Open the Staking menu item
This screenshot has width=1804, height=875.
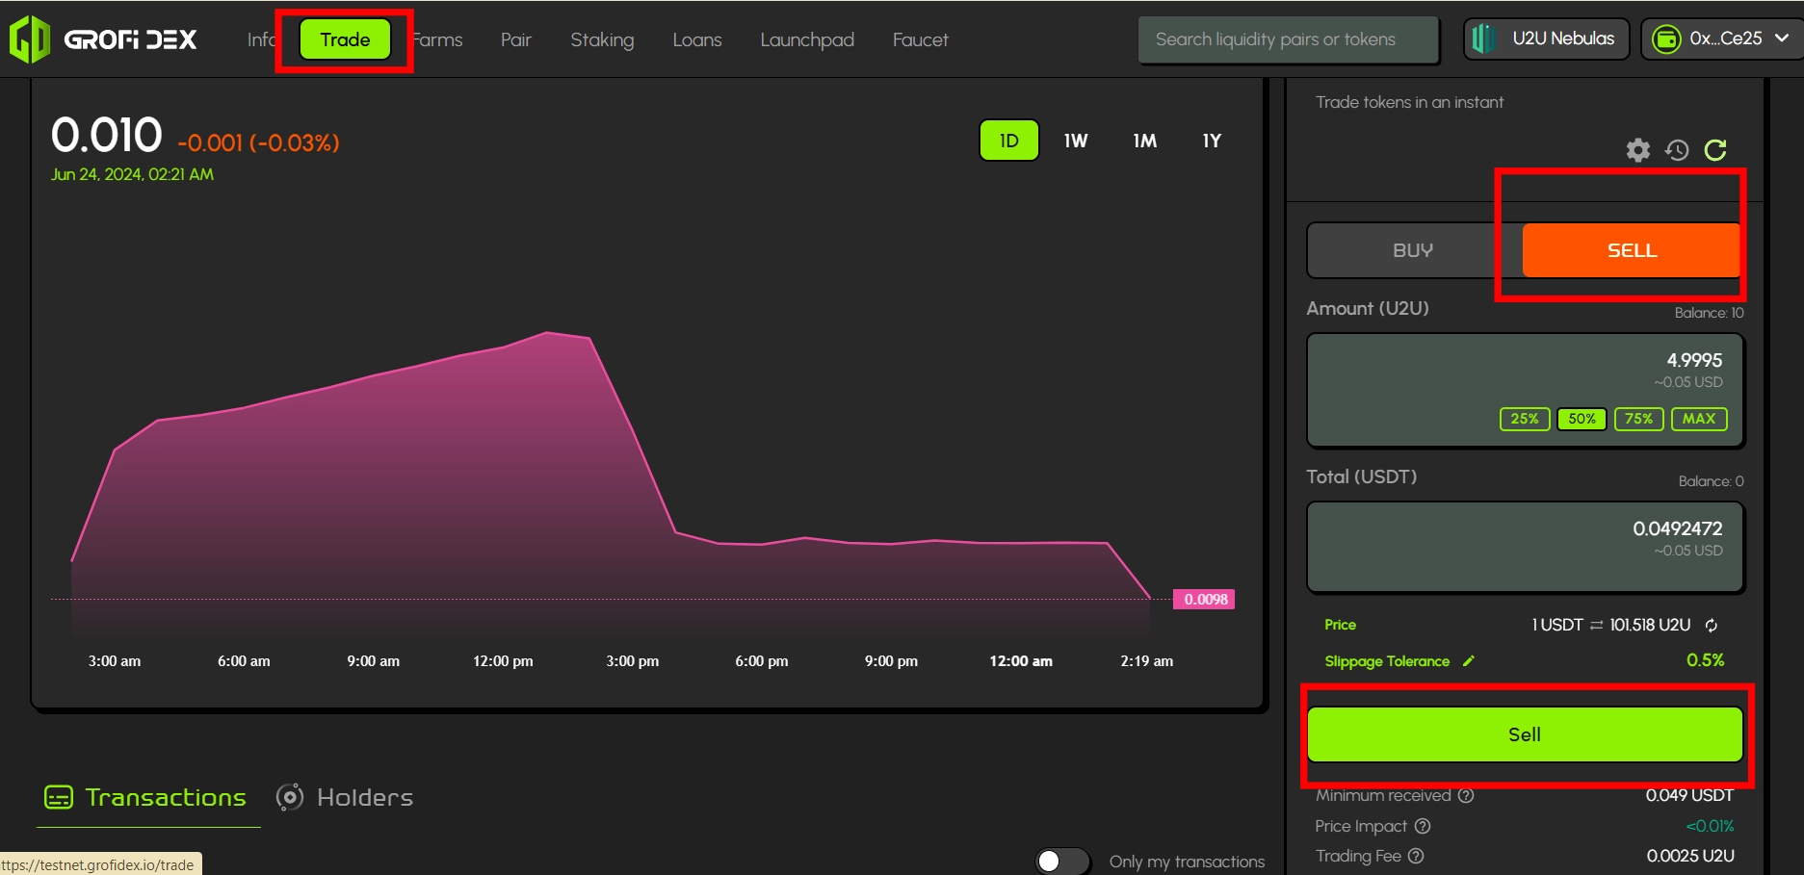point(602,39)
